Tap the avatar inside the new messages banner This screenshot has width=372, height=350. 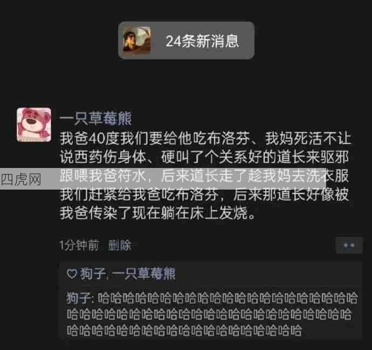(x=136, y=39)
